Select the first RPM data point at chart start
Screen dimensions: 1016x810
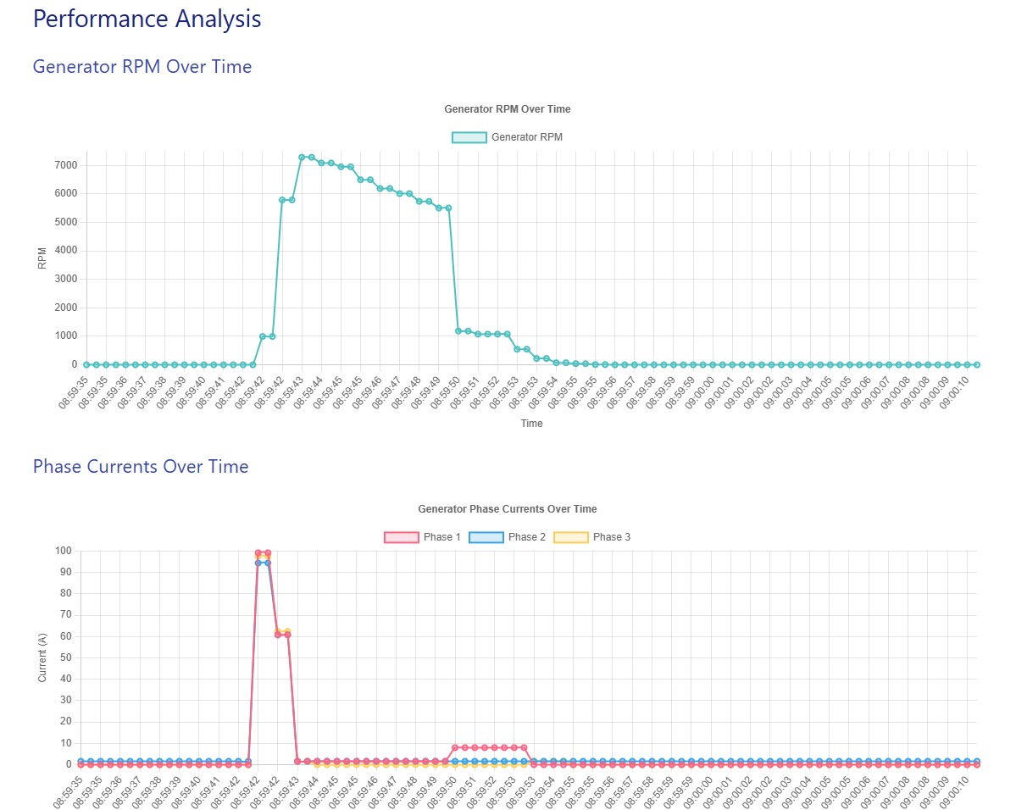click(86, 364)
